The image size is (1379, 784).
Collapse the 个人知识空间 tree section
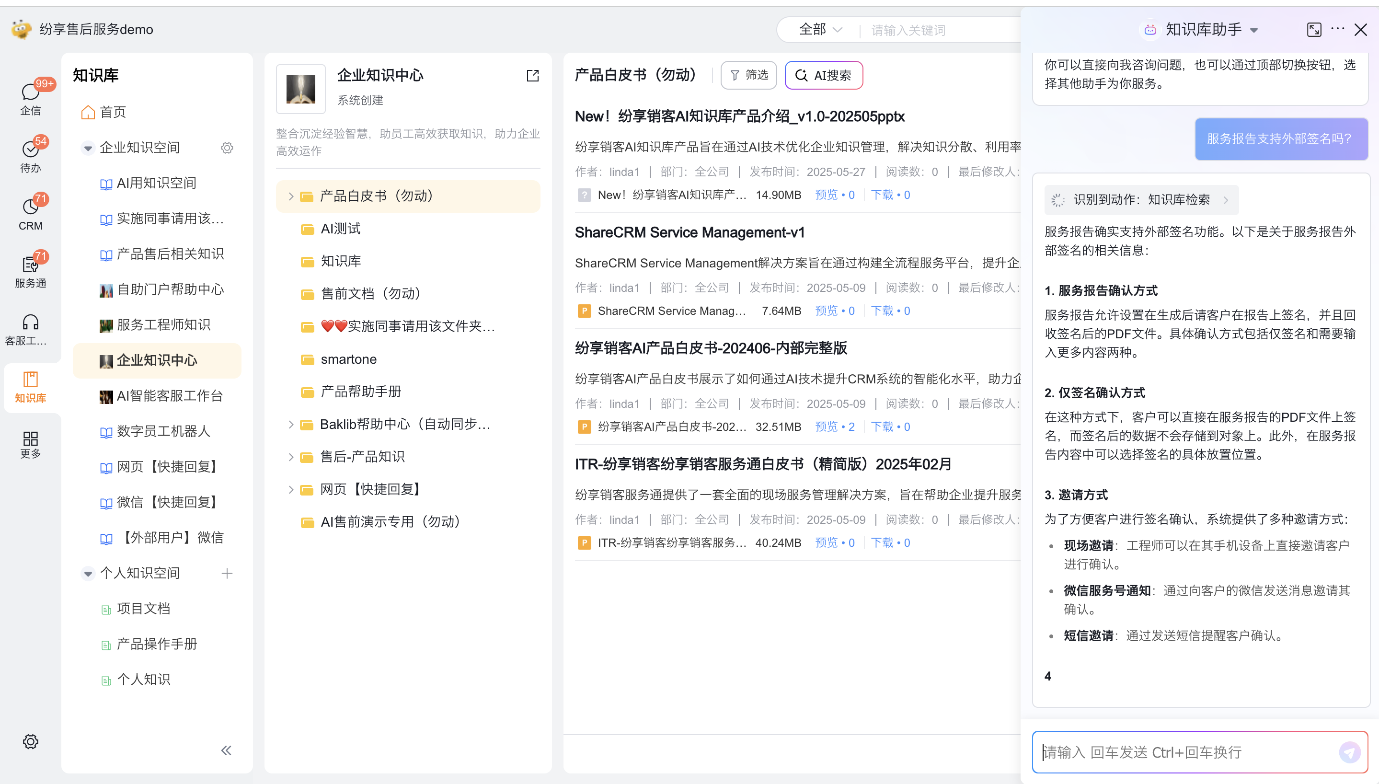87,573
